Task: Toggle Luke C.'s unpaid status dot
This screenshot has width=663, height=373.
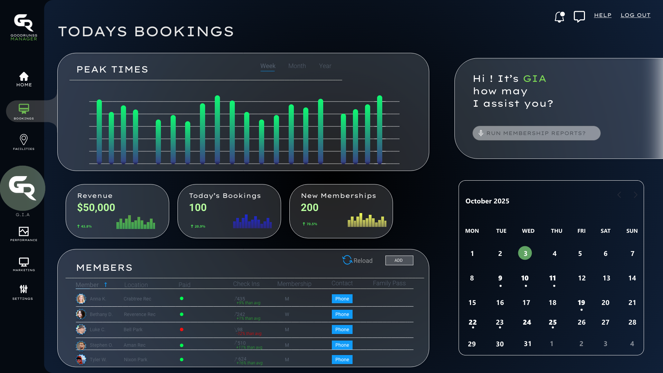Action: pyautogui.click(x=182, y=329)
